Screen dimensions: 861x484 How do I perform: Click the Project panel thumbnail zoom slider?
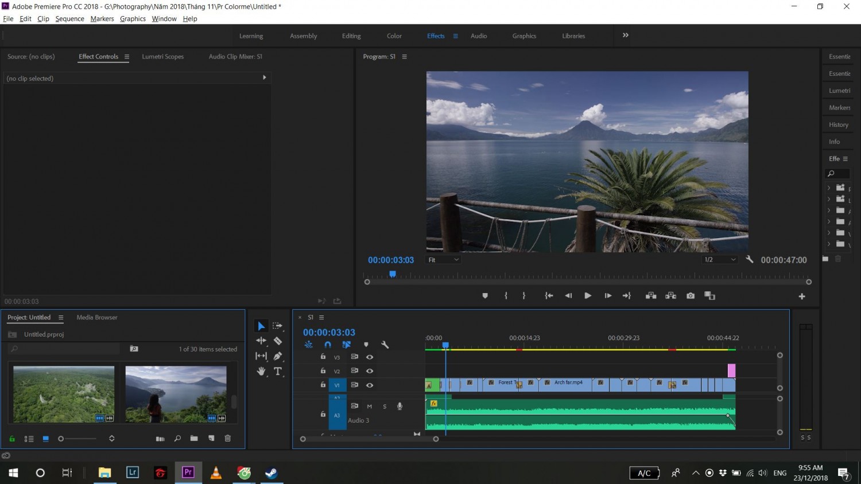coord(77,439)
